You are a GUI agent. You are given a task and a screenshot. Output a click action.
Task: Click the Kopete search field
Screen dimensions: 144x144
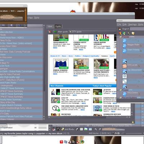coord(137,29)
